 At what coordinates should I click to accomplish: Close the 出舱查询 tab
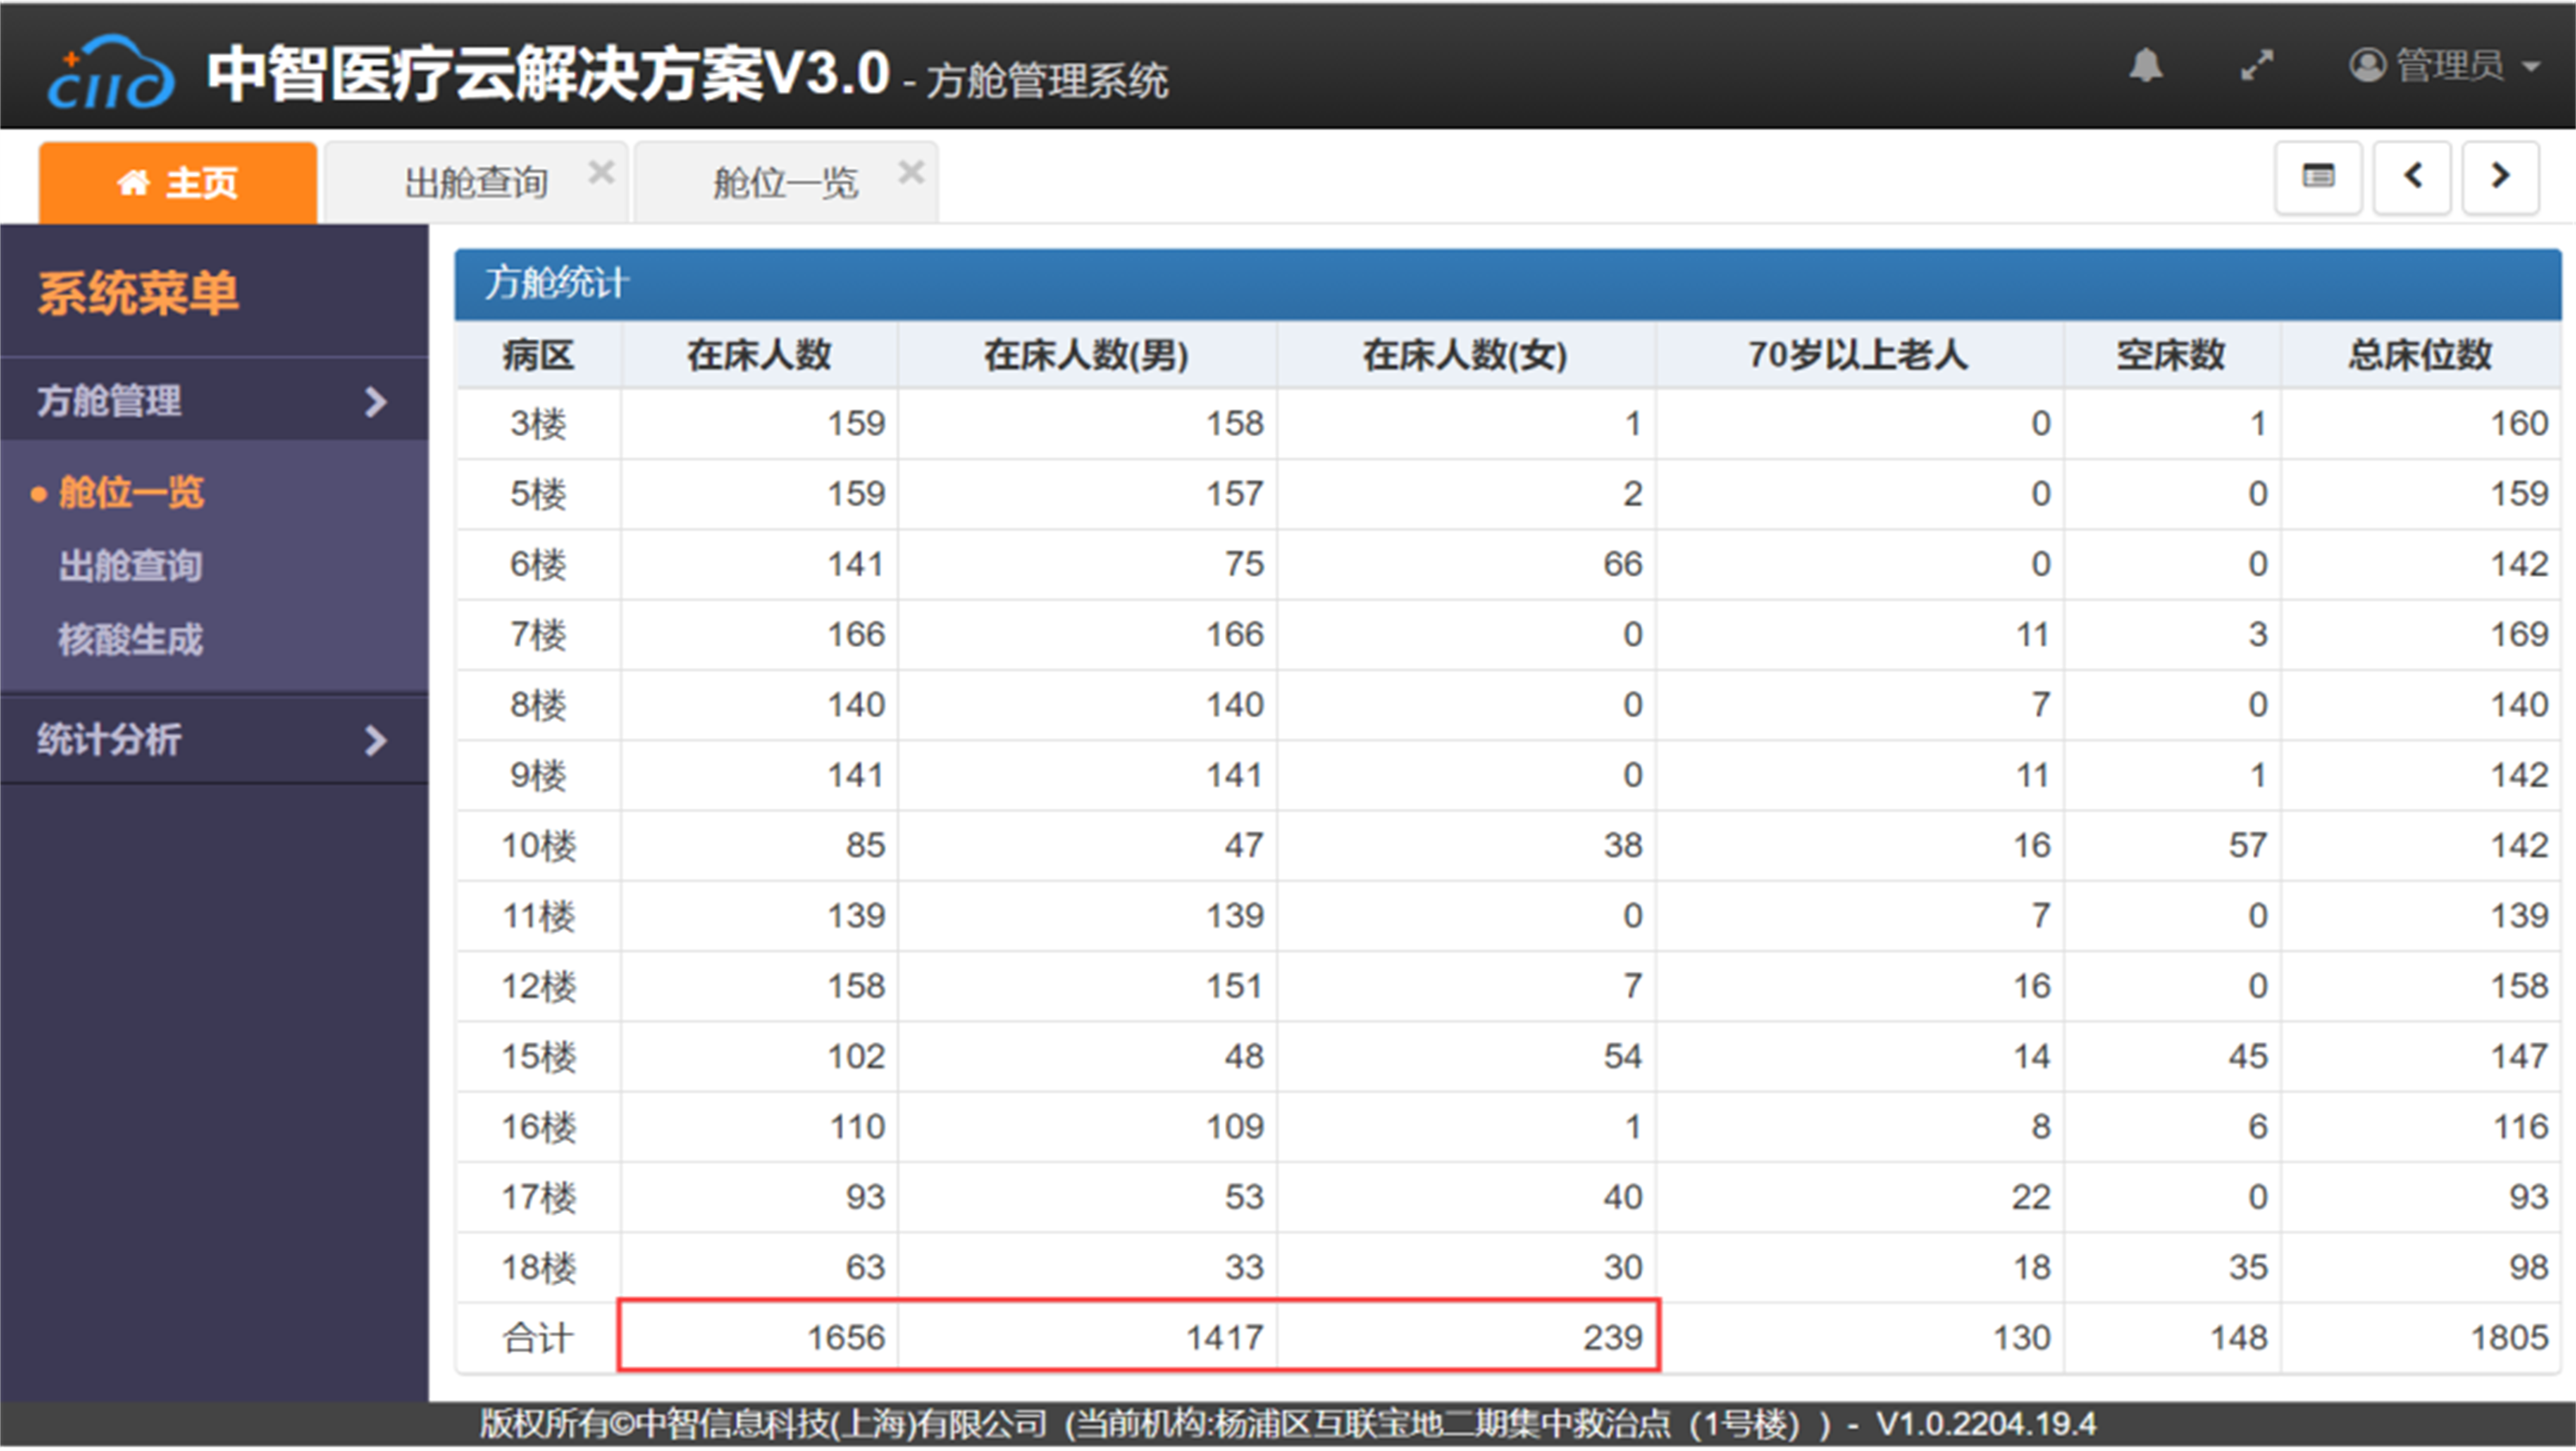pos(601,172)
